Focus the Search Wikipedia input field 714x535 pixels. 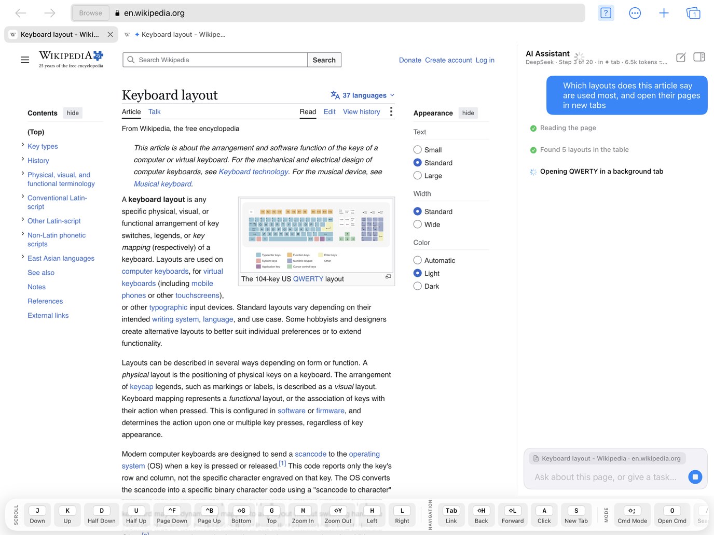(215, 60)
